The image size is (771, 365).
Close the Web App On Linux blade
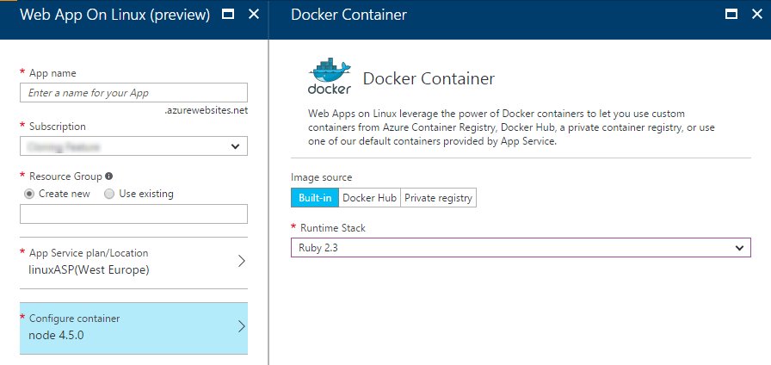[x=253, y=15]
